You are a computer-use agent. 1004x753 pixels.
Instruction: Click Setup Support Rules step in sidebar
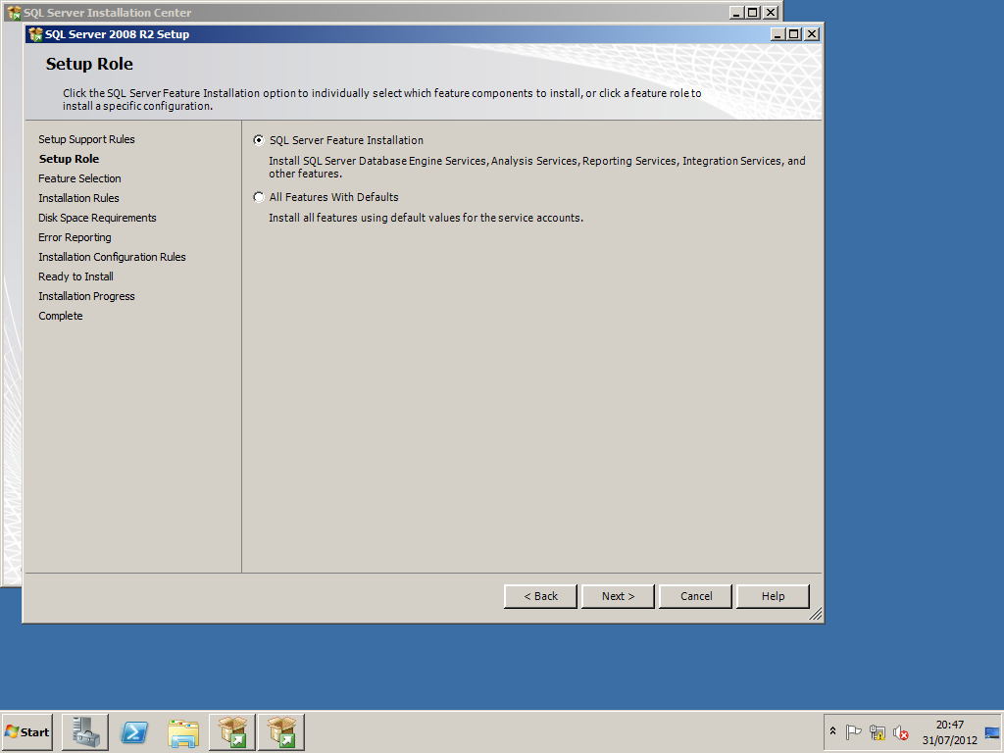(x=86, y=139)
